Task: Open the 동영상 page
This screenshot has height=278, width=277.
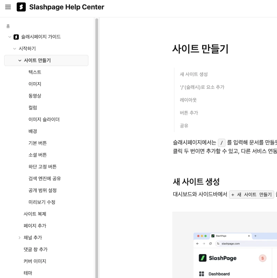Action: (x=35, y=96)
